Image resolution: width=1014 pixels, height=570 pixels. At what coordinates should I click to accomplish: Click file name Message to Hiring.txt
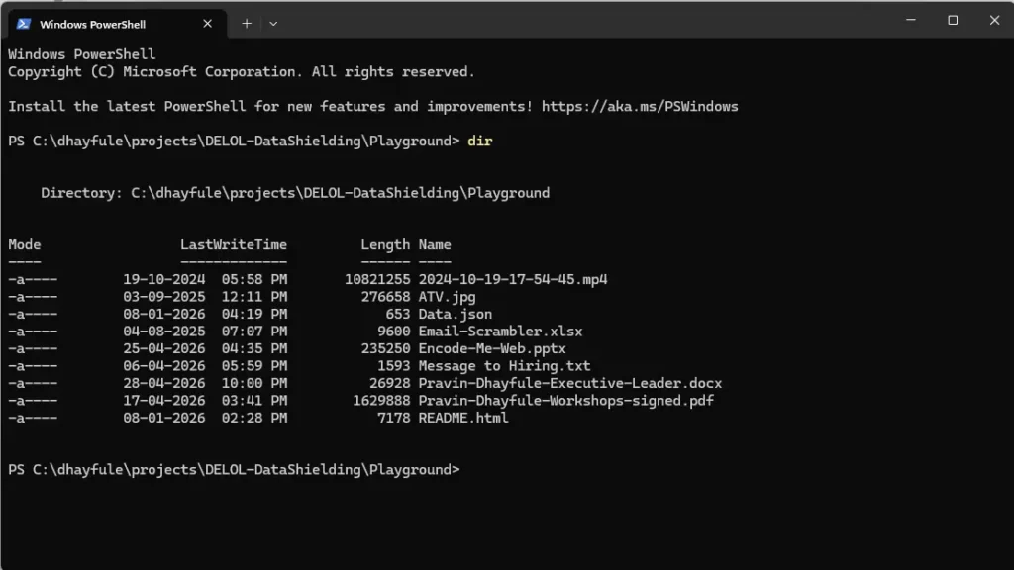pyautogui.click(x=504, y=366)
